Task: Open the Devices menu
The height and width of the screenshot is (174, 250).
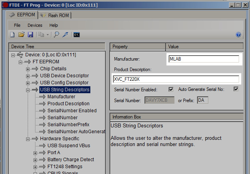Action: 35,25
